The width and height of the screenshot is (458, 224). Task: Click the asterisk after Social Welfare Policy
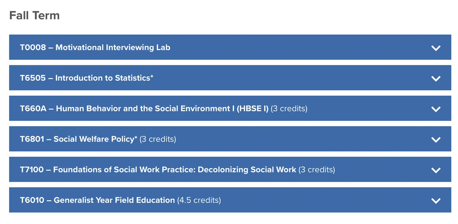click(136, 138)
